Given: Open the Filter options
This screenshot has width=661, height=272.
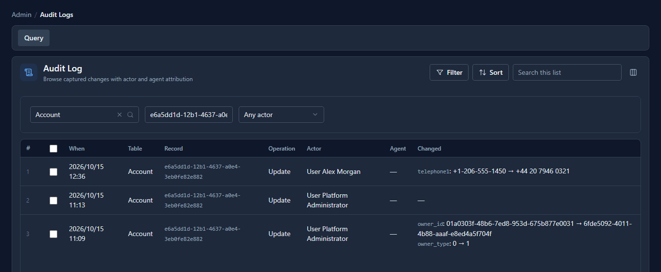Looking at the screenshot, I should click(449, 72).
